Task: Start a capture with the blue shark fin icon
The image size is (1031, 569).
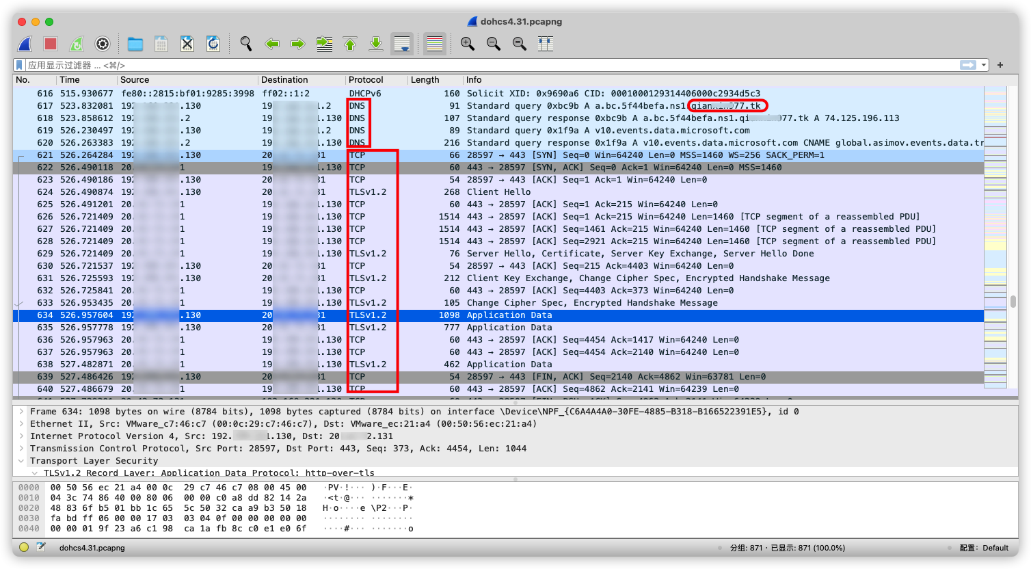Action: click(x=25, y=43)
